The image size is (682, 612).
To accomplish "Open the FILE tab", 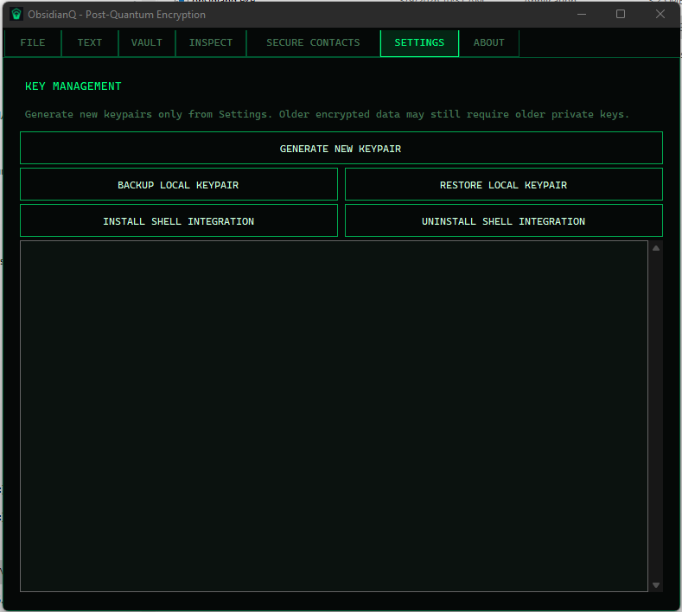I will click(33, 42).
